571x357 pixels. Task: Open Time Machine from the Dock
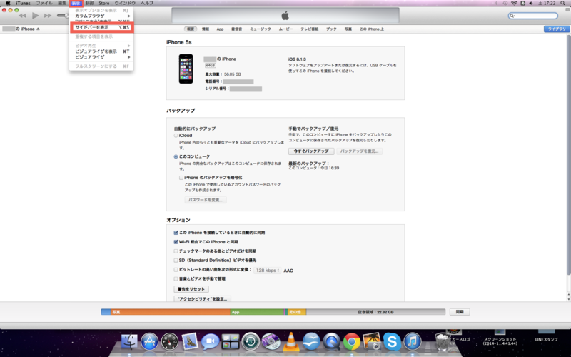click(251, 342)
